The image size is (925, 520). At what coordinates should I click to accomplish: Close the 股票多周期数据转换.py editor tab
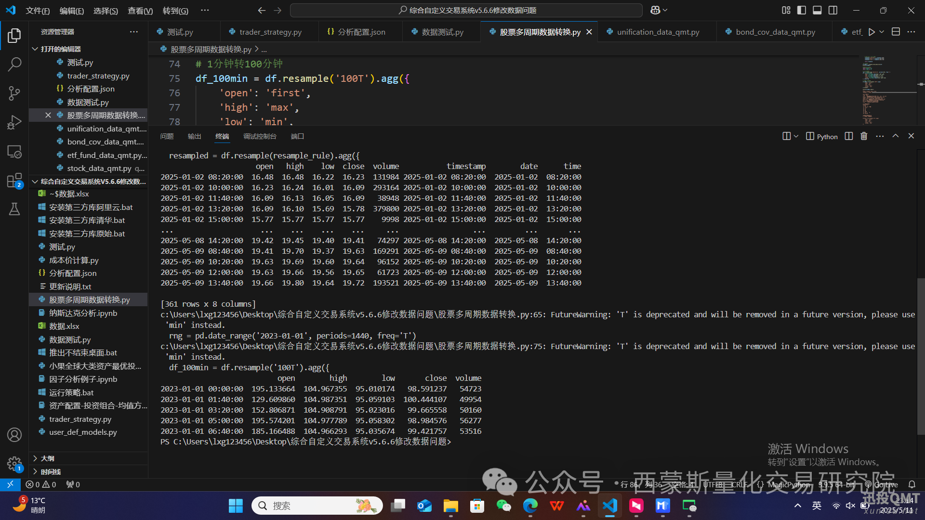tap(589, 32)
